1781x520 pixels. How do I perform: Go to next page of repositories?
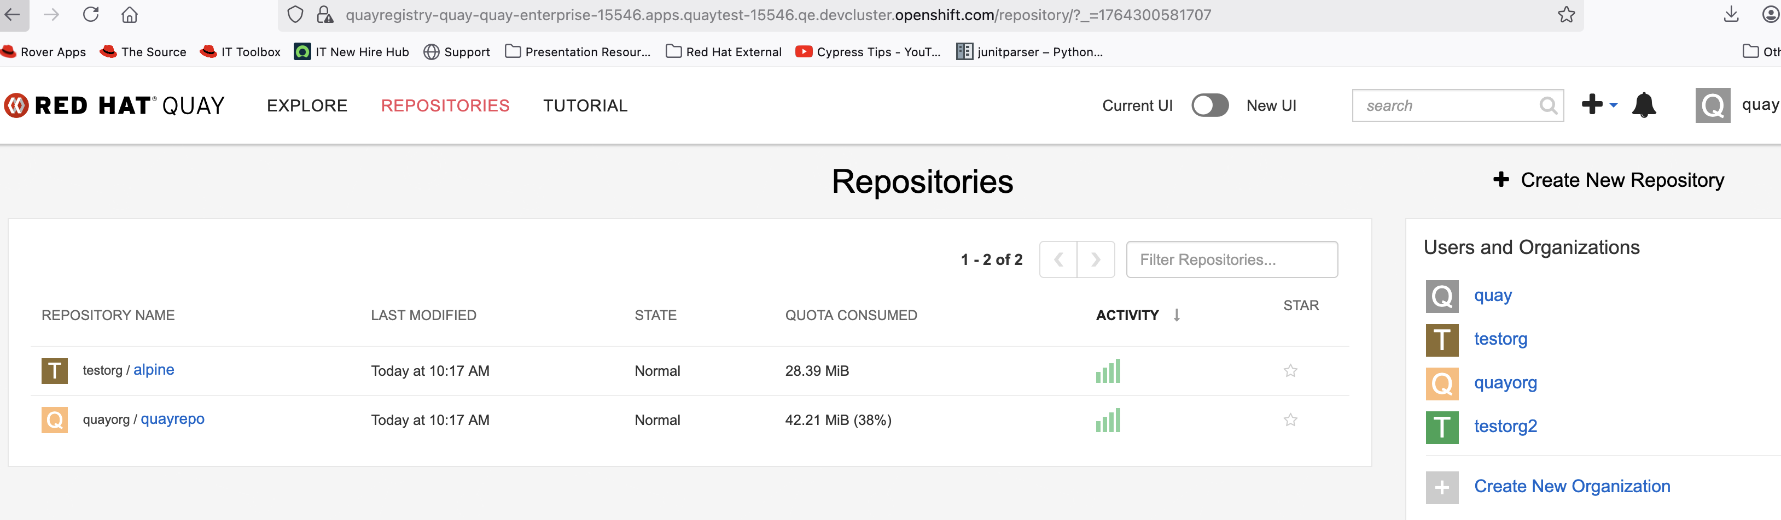coord(1095,259)
